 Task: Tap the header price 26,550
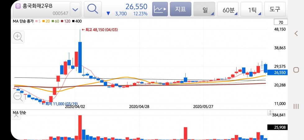point(136,7)
